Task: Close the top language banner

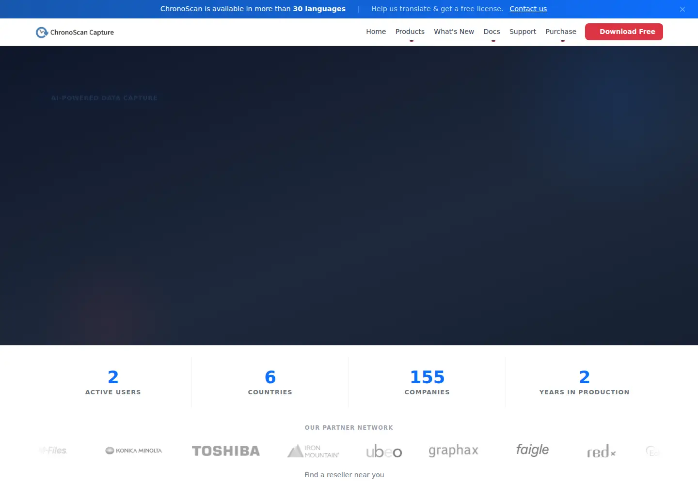Action: pyautogui.click(x=682, y=9)
